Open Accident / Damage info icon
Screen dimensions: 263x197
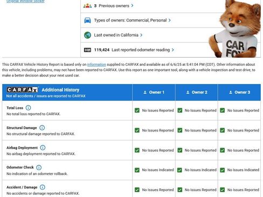43,187
